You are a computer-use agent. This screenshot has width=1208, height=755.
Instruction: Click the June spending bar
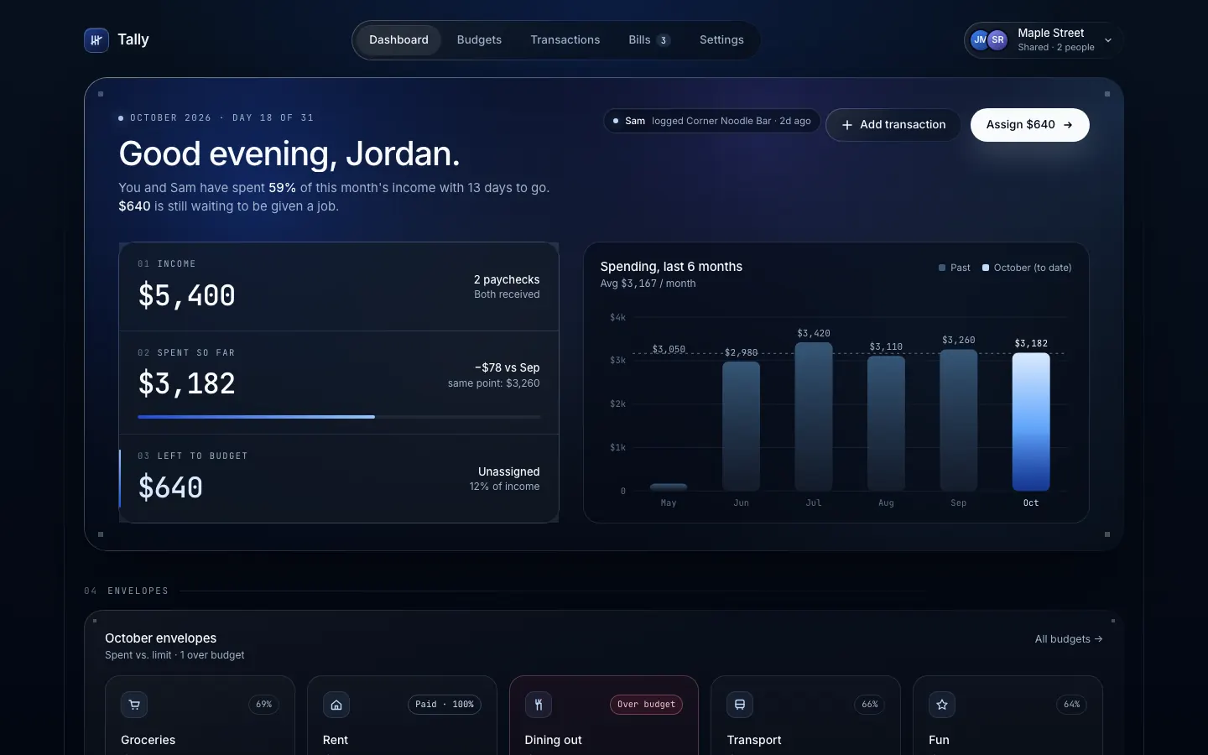pos(742,426)
